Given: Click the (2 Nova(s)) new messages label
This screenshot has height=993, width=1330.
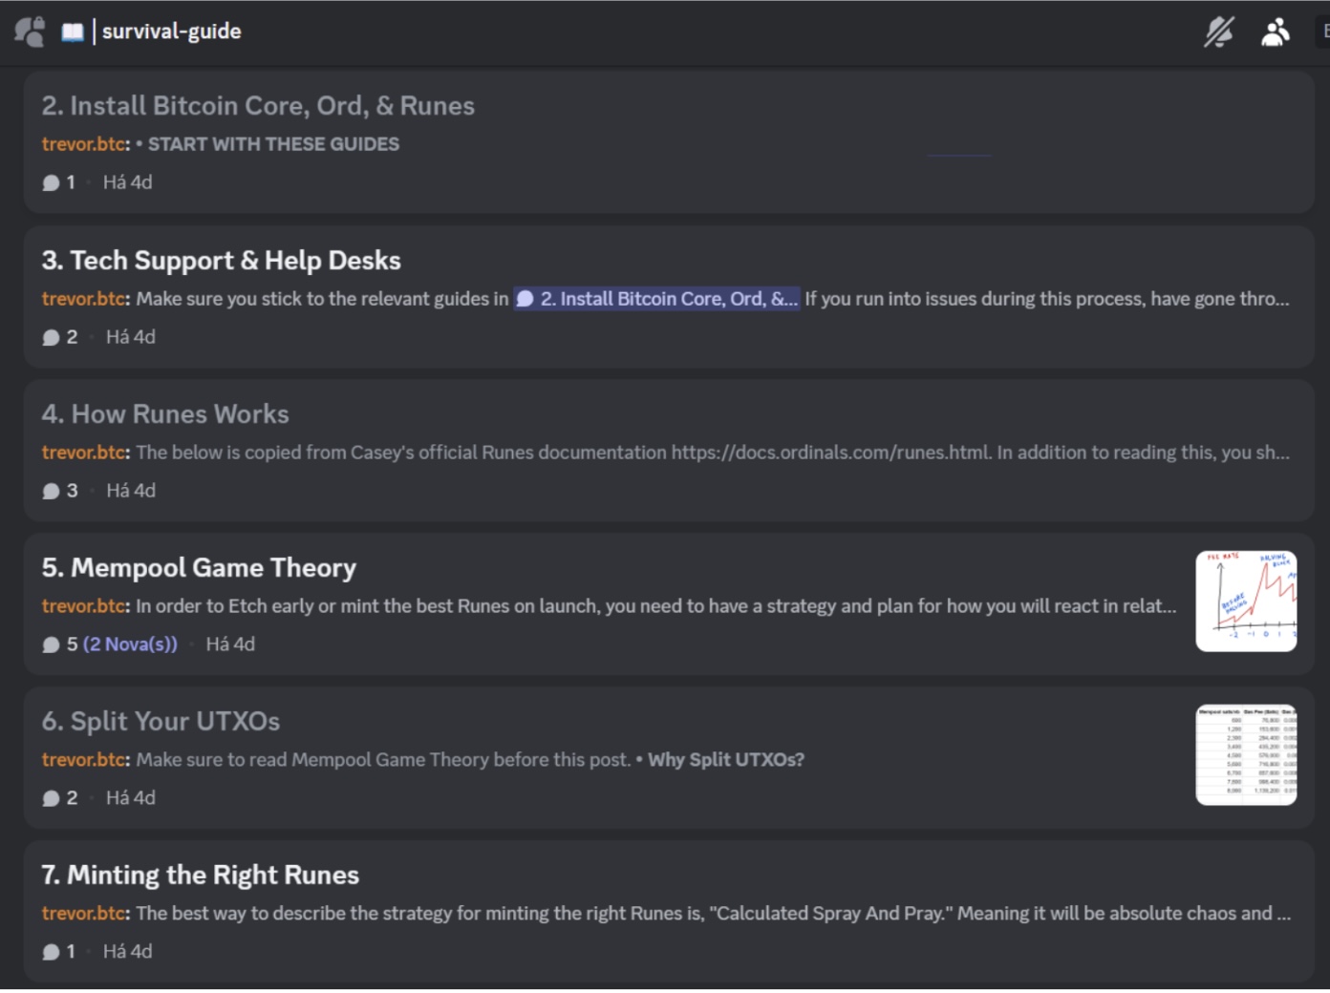Looking at the screenshot, I should pyautogui.click(x=130, y=644).
